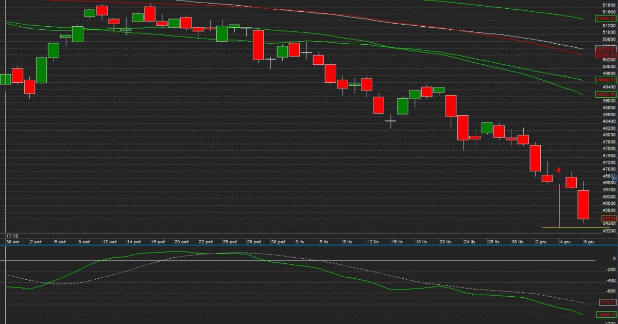The width and height of the screenshot is (618, 324).
Task: Click the 17:15 time label
Action: (13, 236)
